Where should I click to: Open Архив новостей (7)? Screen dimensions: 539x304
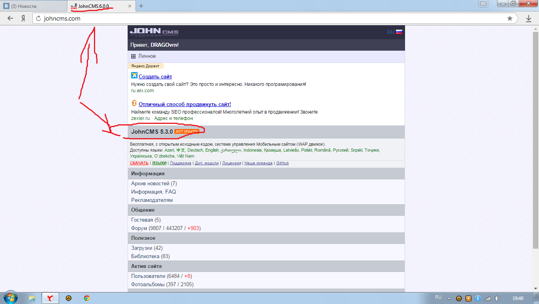[154, 184]
